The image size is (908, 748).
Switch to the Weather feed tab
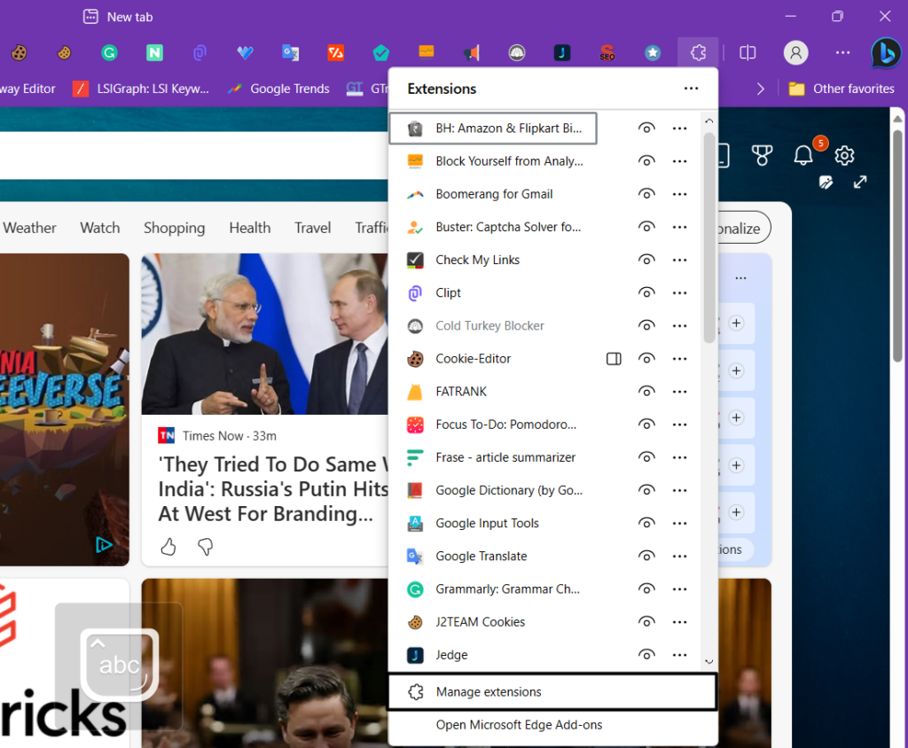(x=29, y=228)
